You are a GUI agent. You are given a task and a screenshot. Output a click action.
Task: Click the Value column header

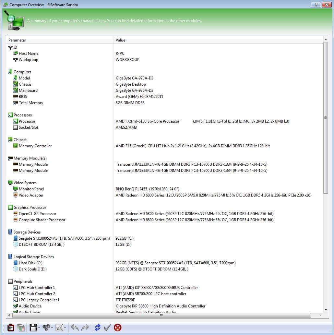[x=120, y=40]
